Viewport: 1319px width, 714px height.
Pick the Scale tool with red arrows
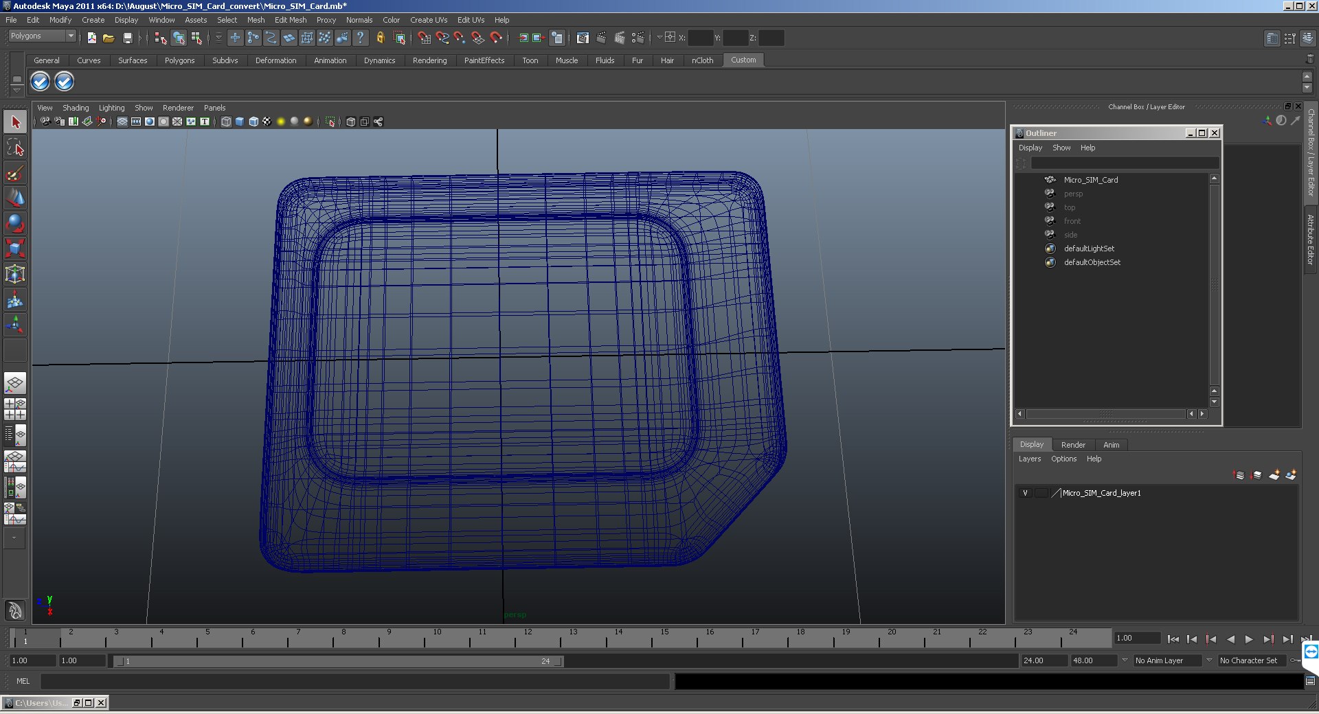click(x=15, y=248)
